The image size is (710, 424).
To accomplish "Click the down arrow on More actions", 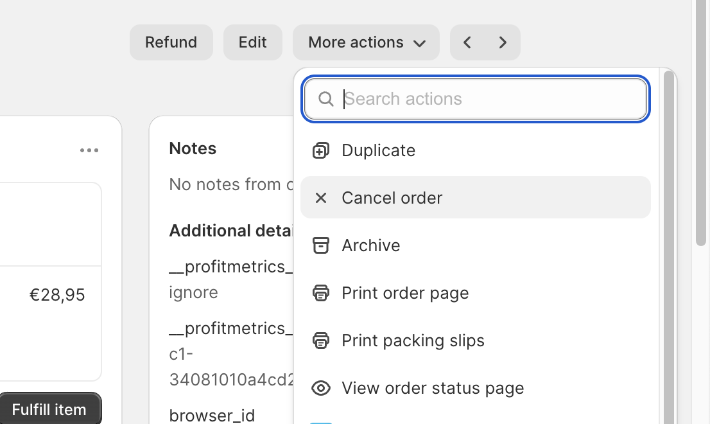I will tap(420, 43).
